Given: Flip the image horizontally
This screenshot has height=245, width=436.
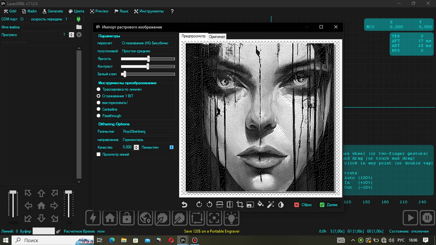Looking at the screenshot, I should pos(230,204).
